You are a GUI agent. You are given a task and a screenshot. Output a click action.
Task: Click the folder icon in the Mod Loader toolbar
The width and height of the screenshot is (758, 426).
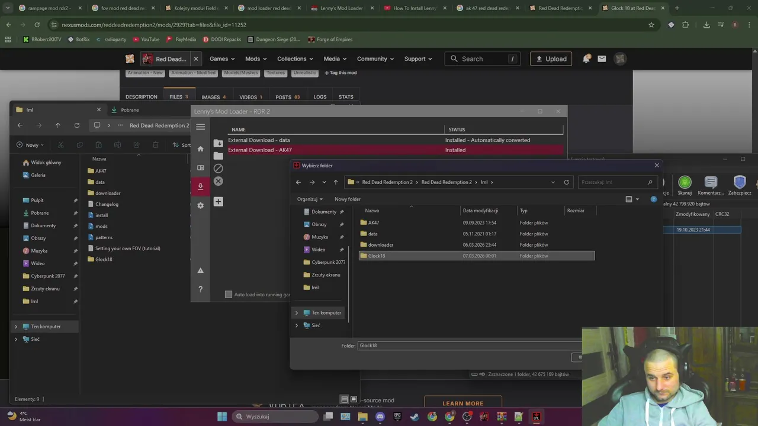(218, 156)
